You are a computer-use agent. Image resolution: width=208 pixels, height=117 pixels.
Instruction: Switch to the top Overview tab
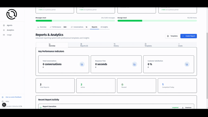[42, 27]
